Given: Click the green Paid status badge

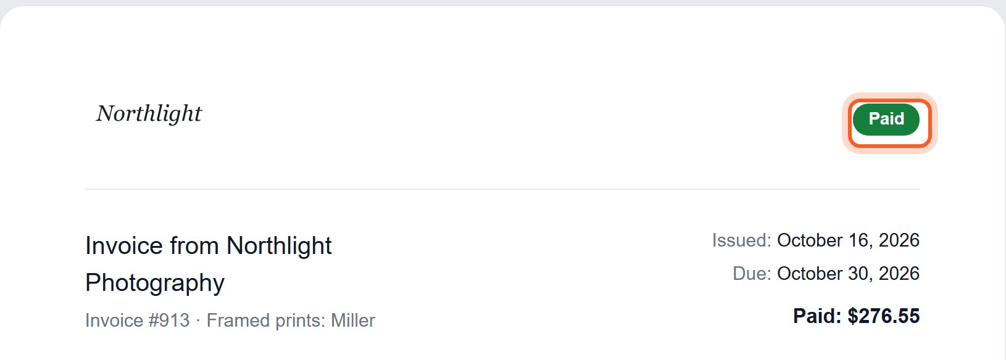Looking at the screenshot, I should tap(886, 119).
